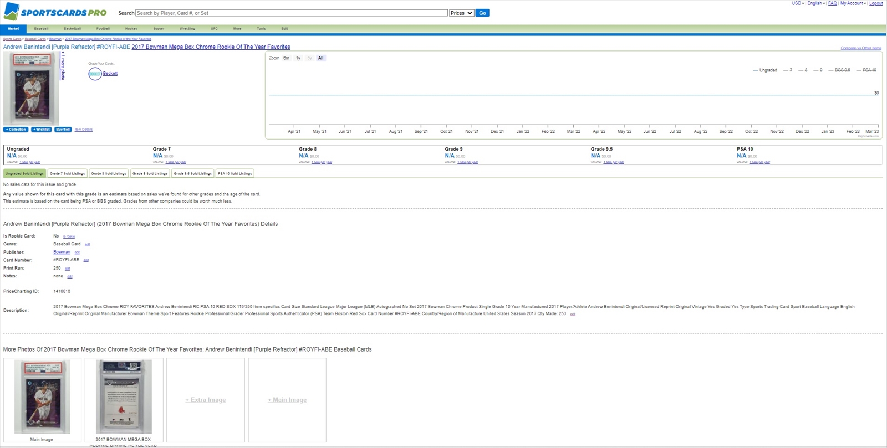Click the Go search button
Image resolution: width=887 pixels, height=448 pixels.
(x=482, y=13)
